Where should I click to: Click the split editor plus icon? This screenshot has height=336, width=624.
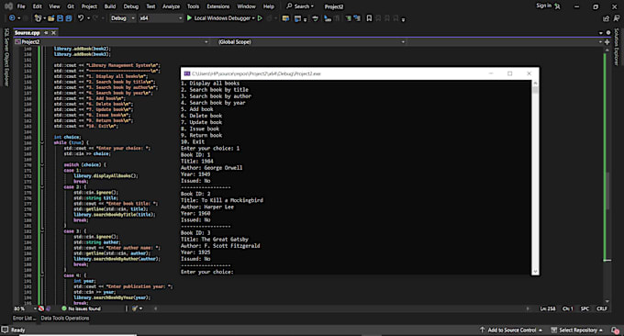[x=607, y=42]
